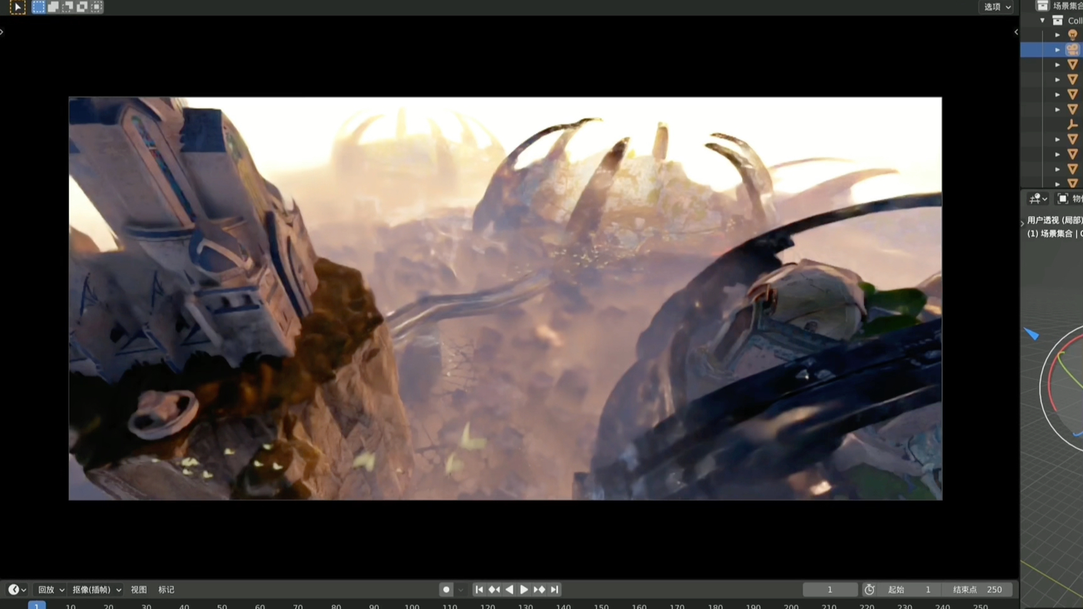Jump to the last frame
This screenshot has width=1083, height=609.
554,590
